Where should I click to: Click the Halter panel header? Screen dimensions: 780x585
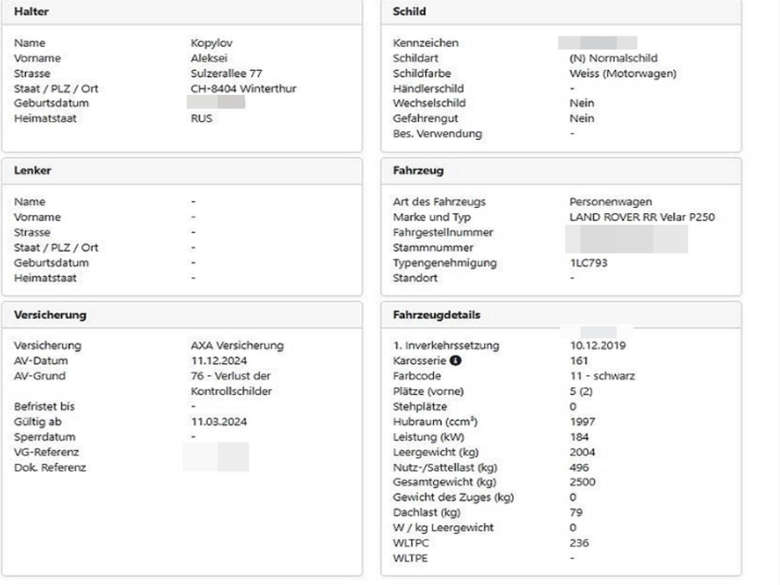[x=182, y=12]
